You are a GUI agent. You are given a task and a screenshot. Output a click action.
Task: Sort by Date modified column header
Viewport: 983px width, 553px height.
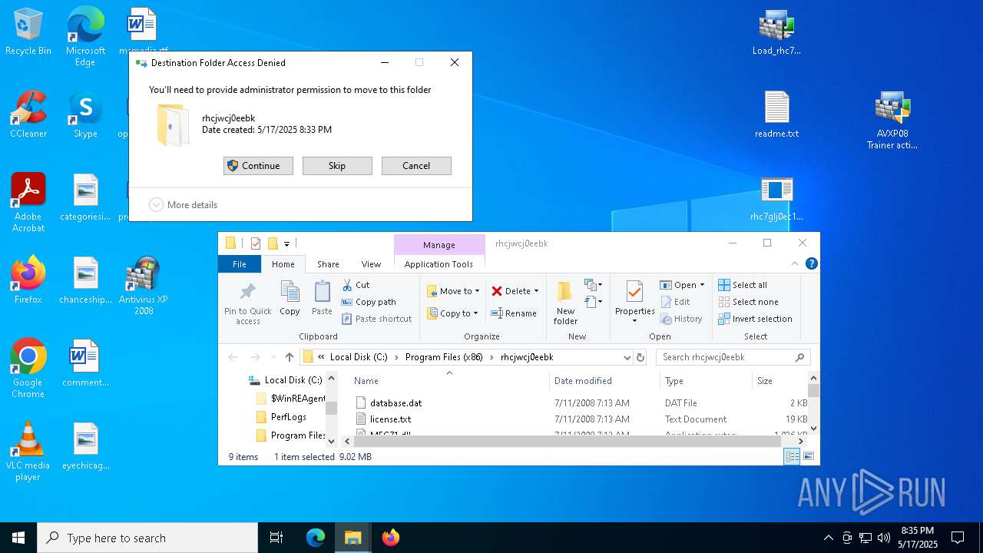(x=604, y=381)
